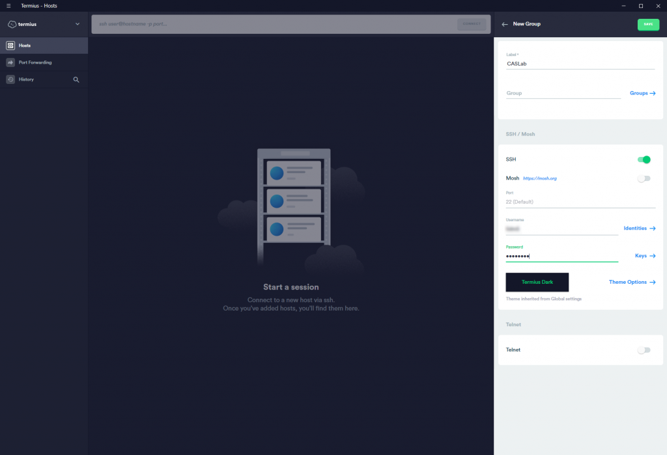
Task: Open the Identities link
Action: [640, 228]
